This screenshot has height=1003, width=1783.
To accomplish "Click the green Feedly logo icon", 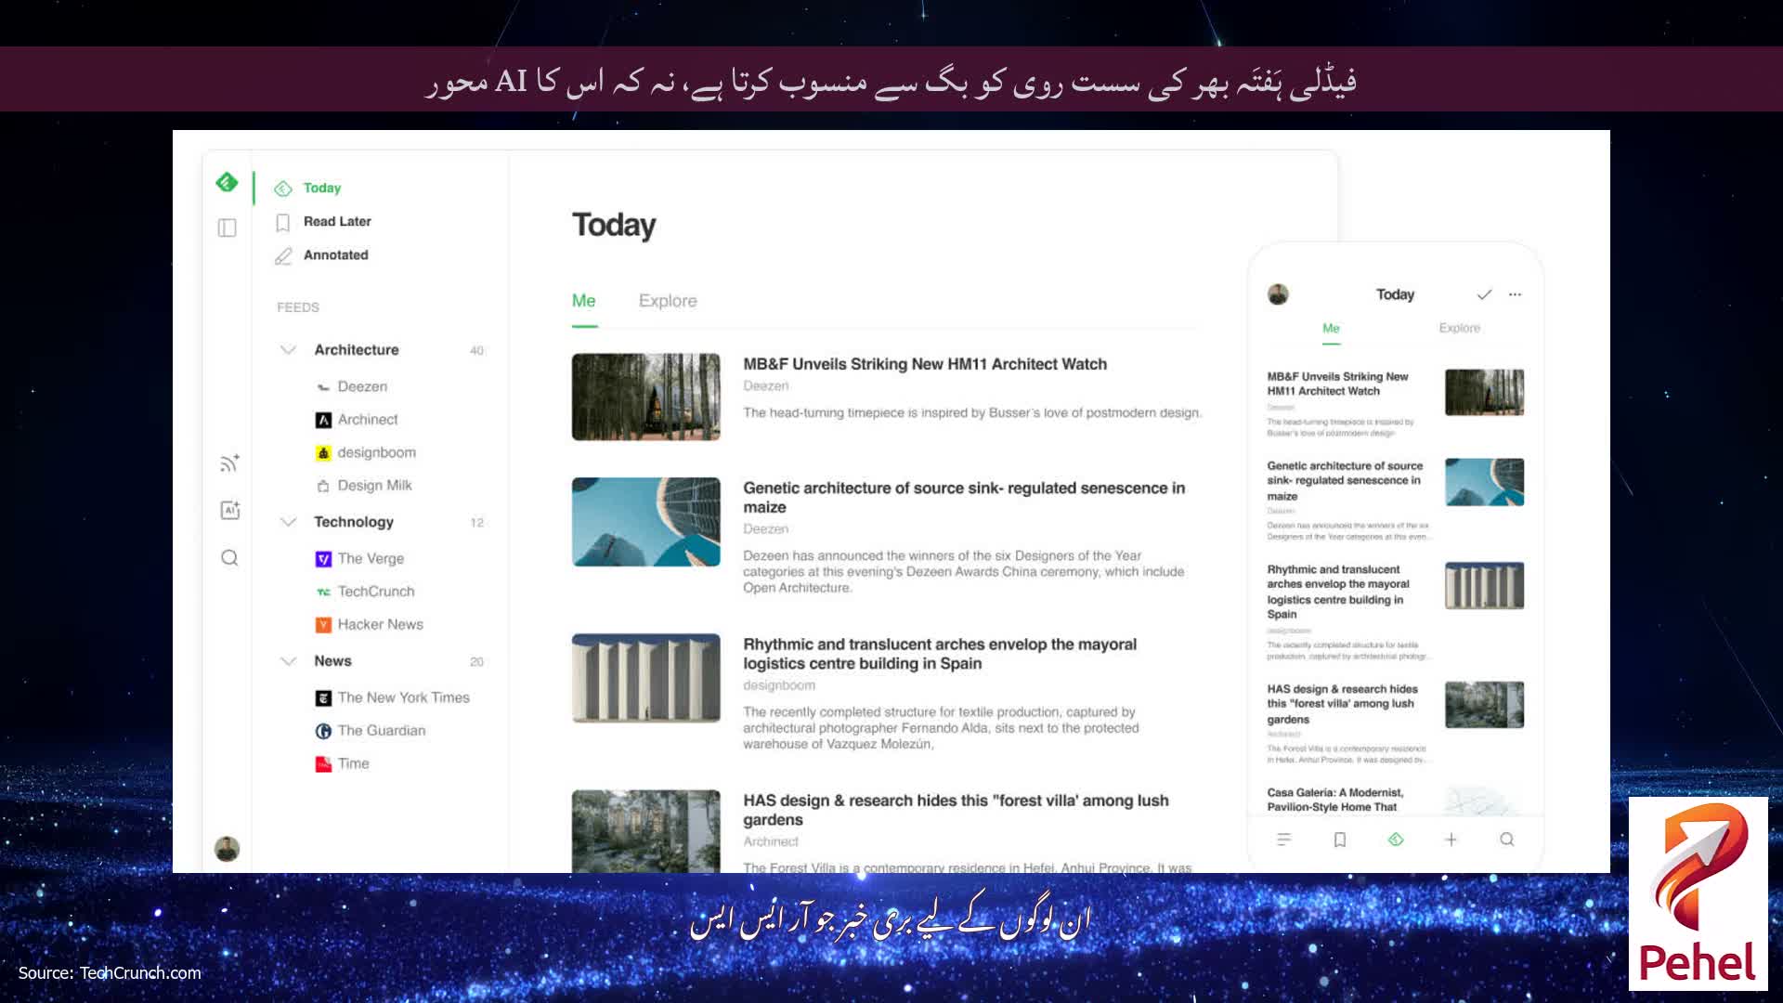I will click(227, 182).
